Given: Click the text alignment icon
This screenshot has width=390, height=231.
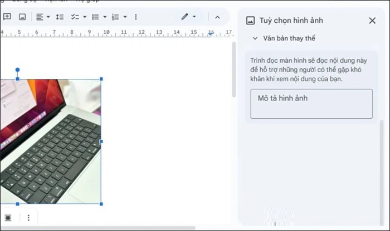Looking at the screenshot, I should [40, 17].
